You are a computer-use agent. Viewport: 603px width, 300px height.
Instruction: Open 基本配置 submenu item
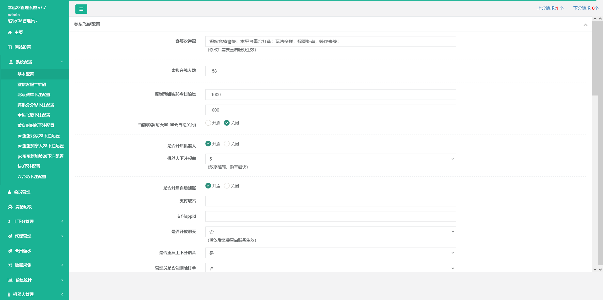pos(35,74)
